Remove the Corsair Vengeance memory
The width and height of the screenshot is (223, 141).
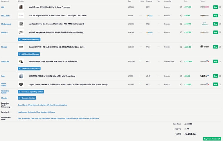pyautogui.click(x=220, y=32)
